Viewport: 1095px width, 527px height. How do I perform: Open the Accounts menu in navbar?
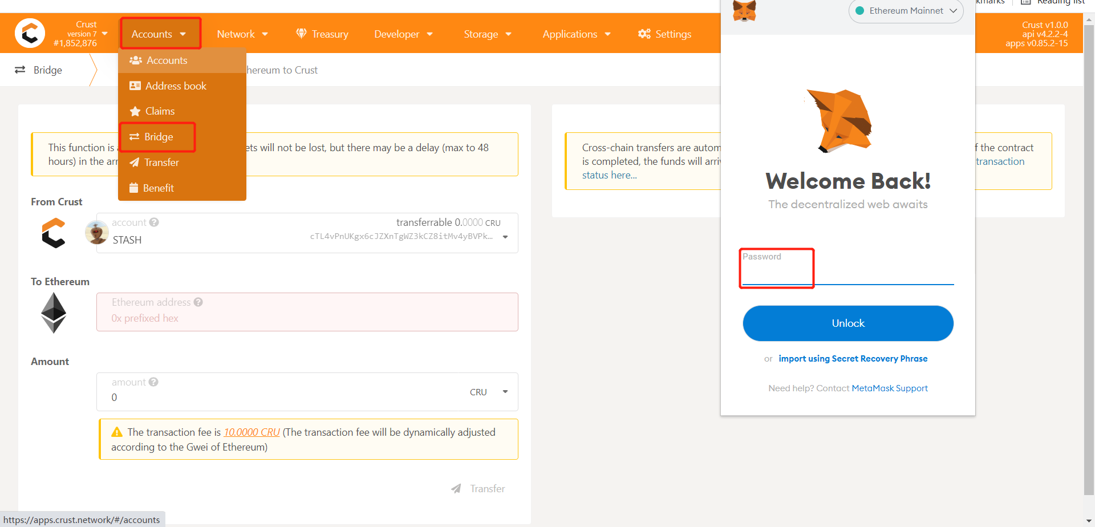[159, 34]
